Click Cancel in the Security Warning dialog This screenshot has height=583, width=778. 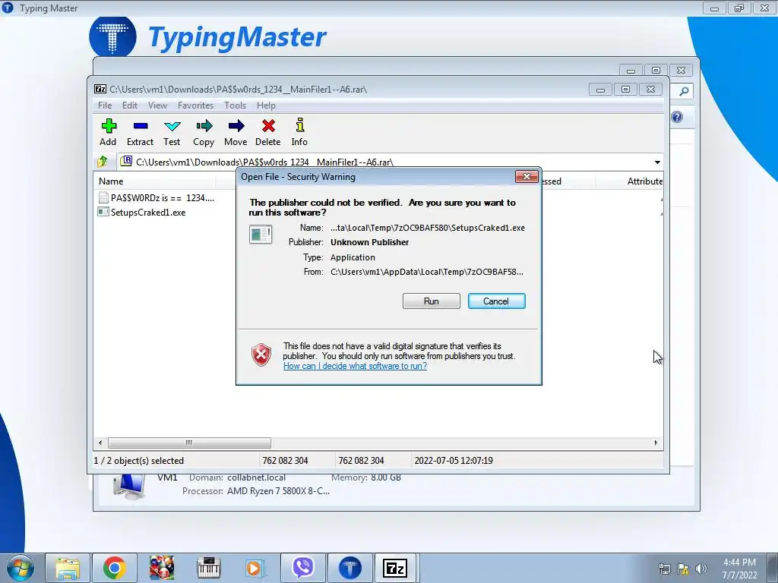coord(496,301)
